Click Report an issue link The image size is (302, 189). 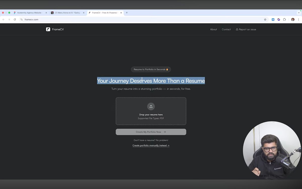[x=246, y=29]
